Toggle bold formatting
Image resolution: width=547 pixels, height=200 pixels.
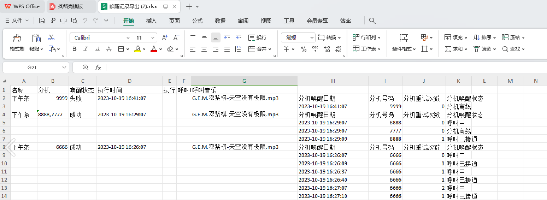coord(74,49)
